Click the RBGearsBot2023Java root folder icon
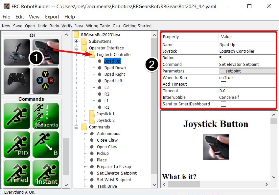Image resolution: width=279 pixels, height=195 pixels. [x=76, y=35]
